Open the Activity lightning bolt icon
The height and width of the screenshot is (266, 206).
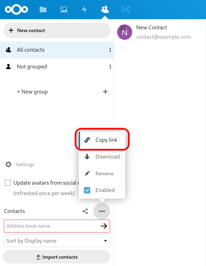pyautogui.click(x=84, y=9)
